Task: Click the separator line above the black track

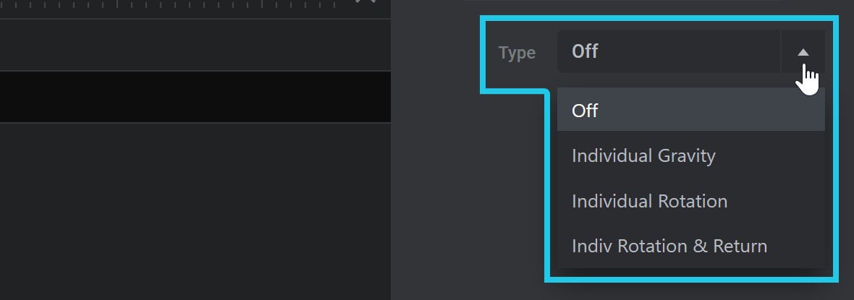Action: [195, 71]
